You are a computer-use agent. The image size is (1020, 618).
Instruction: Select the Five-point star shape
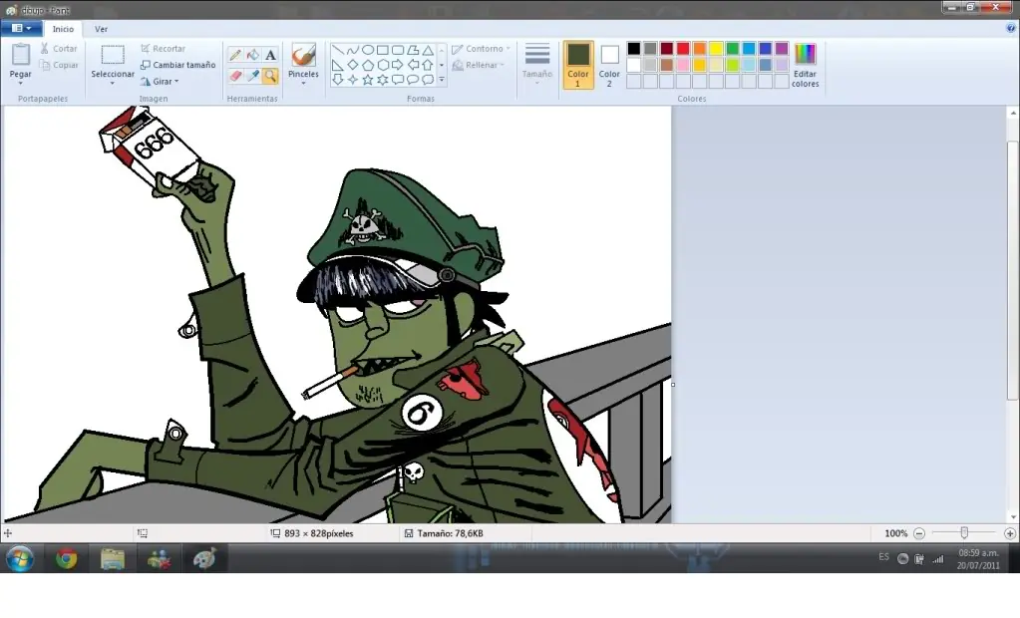pos(368,80)
